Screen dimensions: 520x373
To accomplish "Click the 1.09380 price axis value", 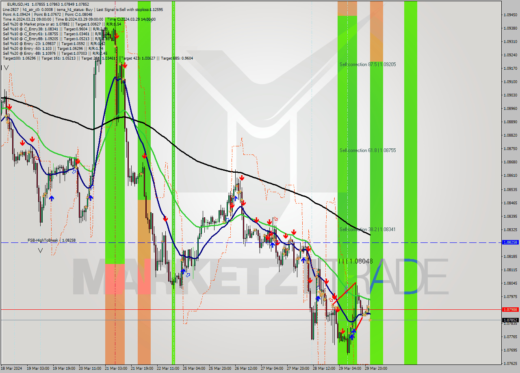I will 510,28.
